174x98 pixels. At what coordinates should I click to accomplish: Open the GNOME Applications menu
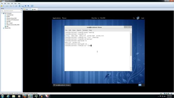point(57,18)
